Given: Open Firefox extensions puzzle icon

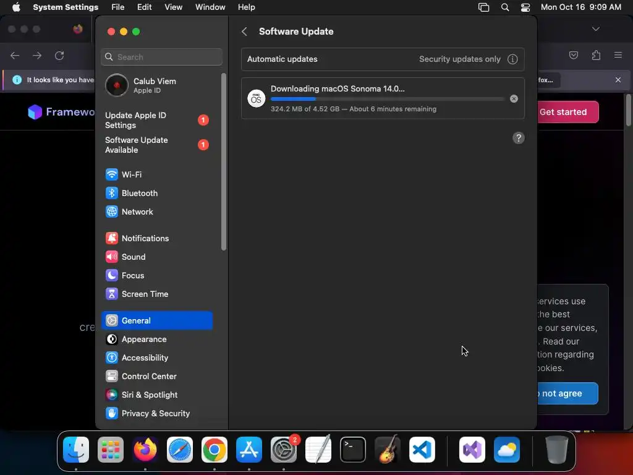Looking at the screenshot, I should click(597, 55).
